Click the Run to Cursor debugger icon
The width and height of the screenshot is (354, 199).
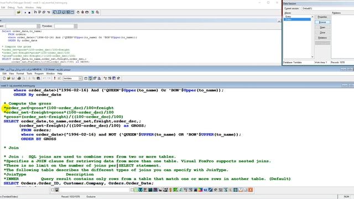click(49, 12)
